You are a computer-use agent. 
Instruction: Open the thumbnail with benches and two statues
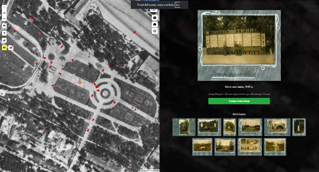pyautogui.click(x=209, y=127)
